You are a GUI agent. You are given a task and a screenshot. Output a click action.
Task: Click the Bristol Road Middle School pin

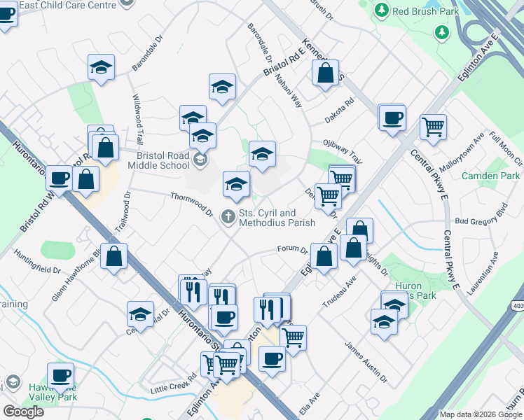click(x=200, y=160)
